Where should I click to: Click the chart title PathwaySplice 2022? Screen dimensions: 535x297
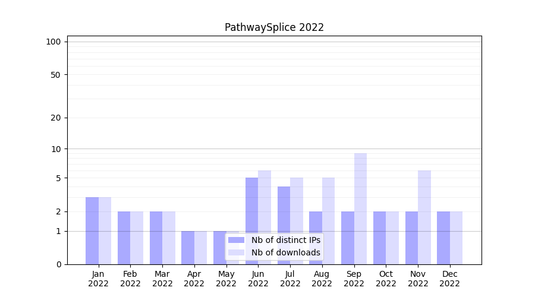click(x=274, y=27)
